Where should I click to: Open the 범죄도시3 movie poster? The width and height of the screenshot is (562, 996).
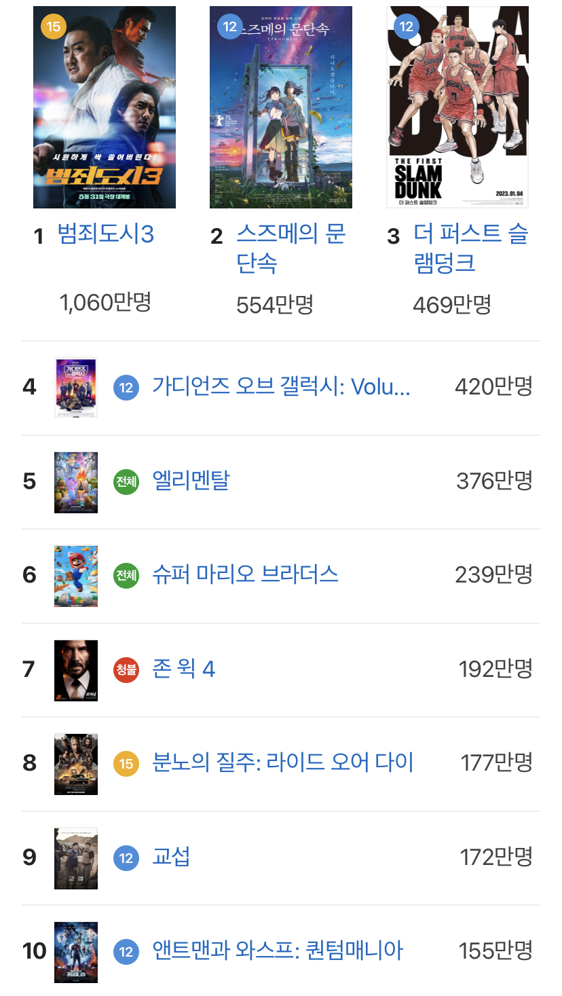(105, 107)
